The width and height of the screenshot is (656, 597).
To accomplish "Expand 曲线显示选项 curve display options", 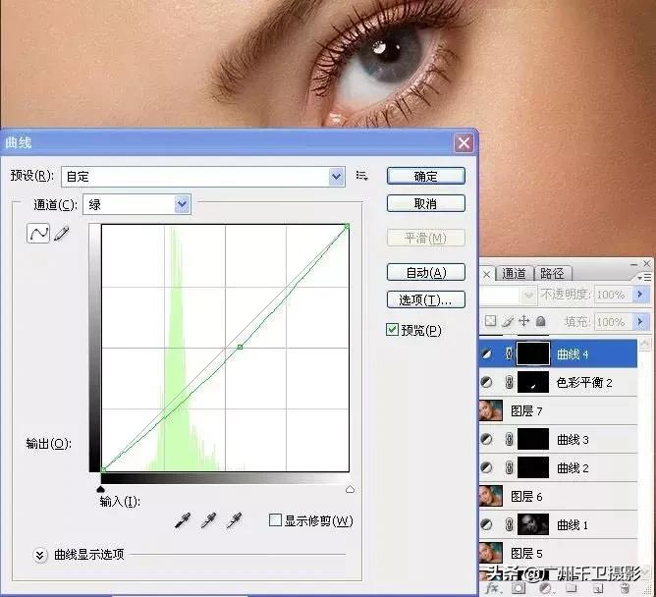I will tap(40, 555).
